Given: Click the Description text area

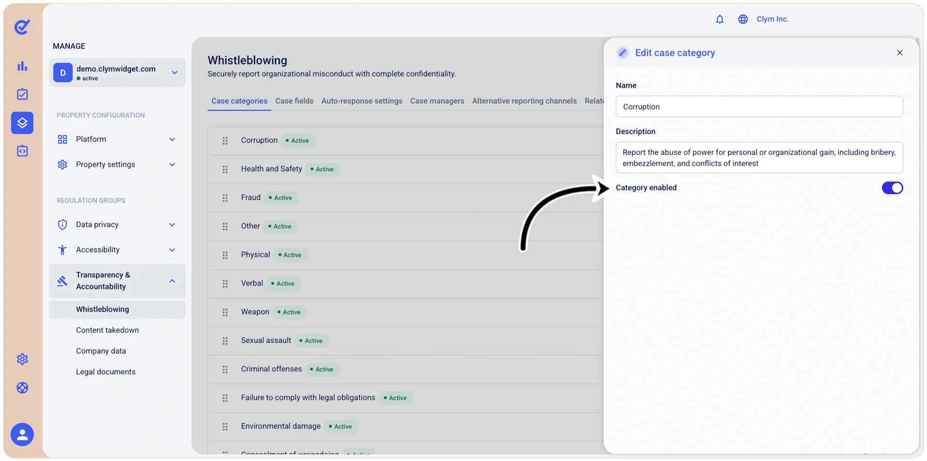Looking at the screenshot, I should pos(759,158).
